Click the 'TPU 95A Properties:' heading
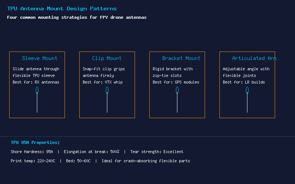Viewport: 295px width, 184px height. [x=35, y=142]
